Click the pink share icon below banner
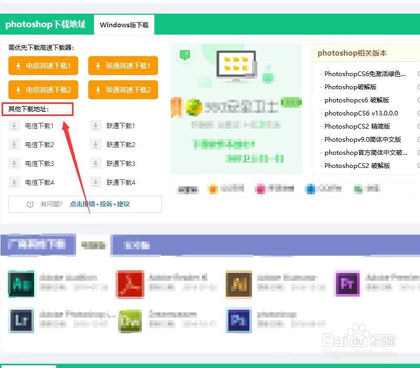The height and width of the screenshot is (368, 420). point(260,189)
